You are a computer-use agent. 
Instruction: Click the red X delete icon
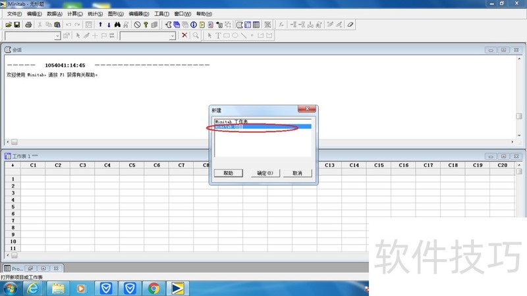(x=184, y=36)
